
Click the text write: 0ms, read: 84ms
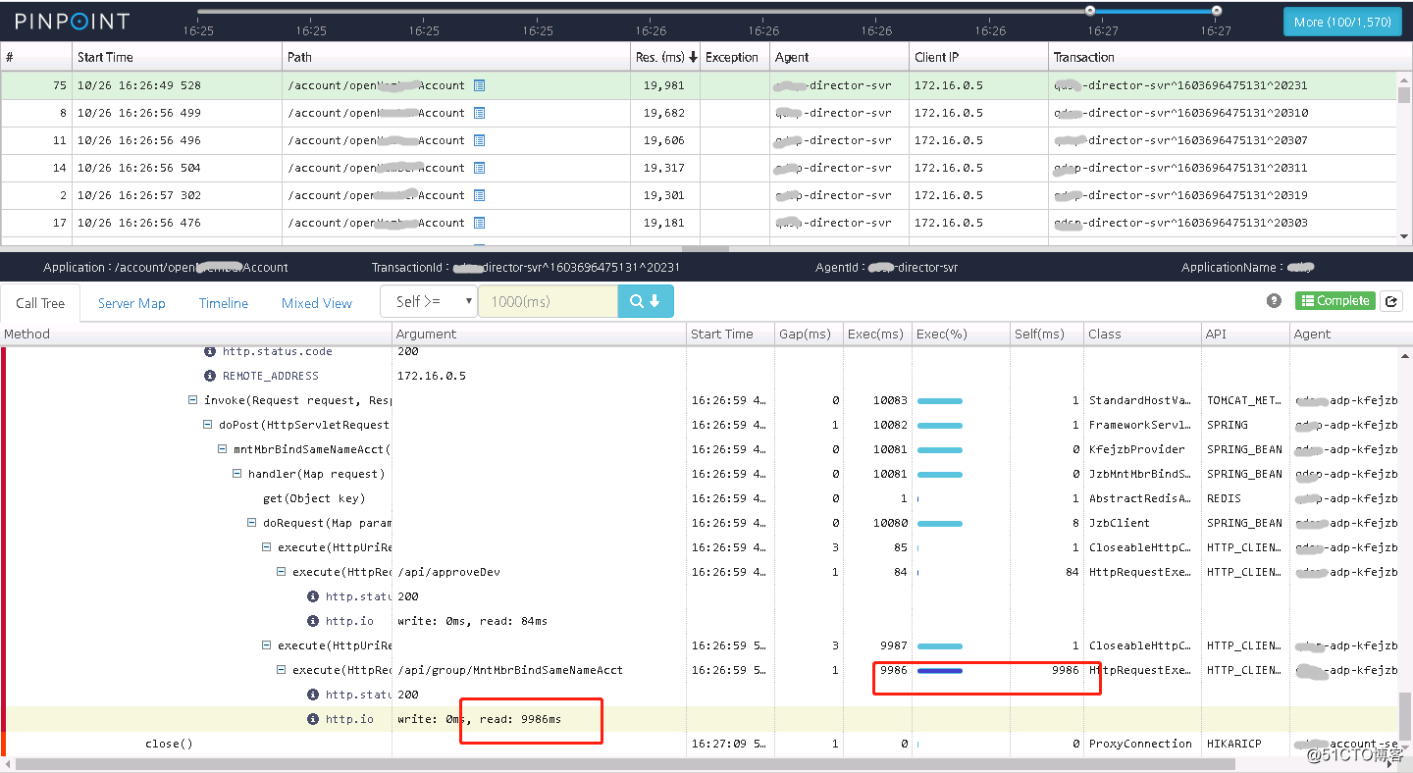pyautogui.click(x=472, y=621)
